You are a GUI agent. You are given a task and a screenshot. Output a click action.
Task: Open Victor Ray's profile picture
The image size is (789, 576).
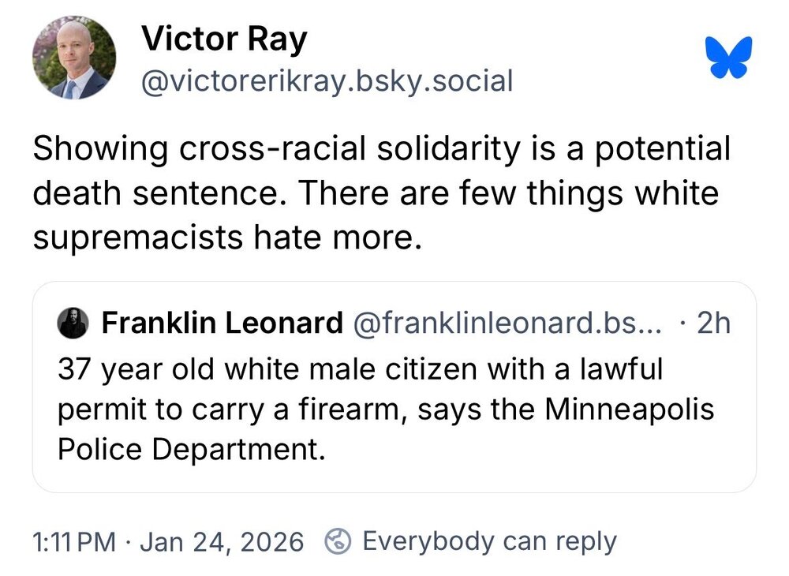tap(74, 59)
